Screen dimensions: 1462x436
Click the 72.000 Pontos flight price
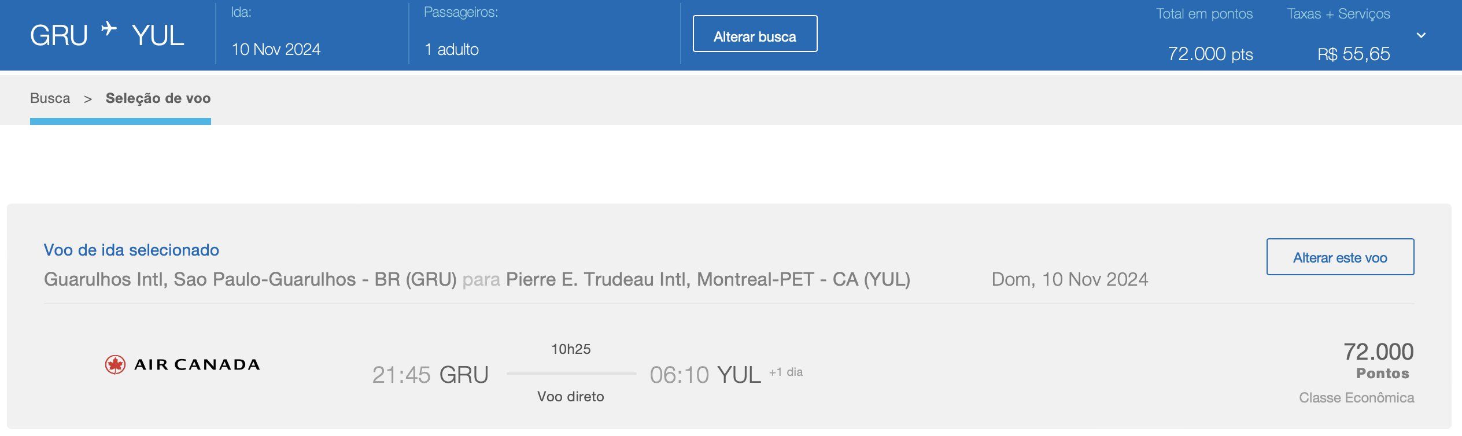tap(1379, 361)
